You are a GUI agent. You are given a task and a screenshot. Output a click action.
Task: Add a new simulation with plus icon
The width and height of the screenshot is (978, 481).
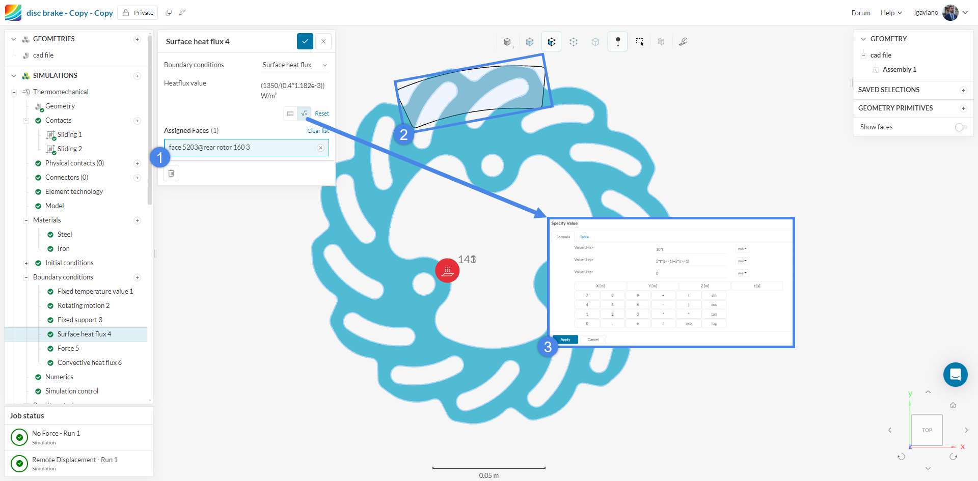pyautogui.click(x=137, y=76)
